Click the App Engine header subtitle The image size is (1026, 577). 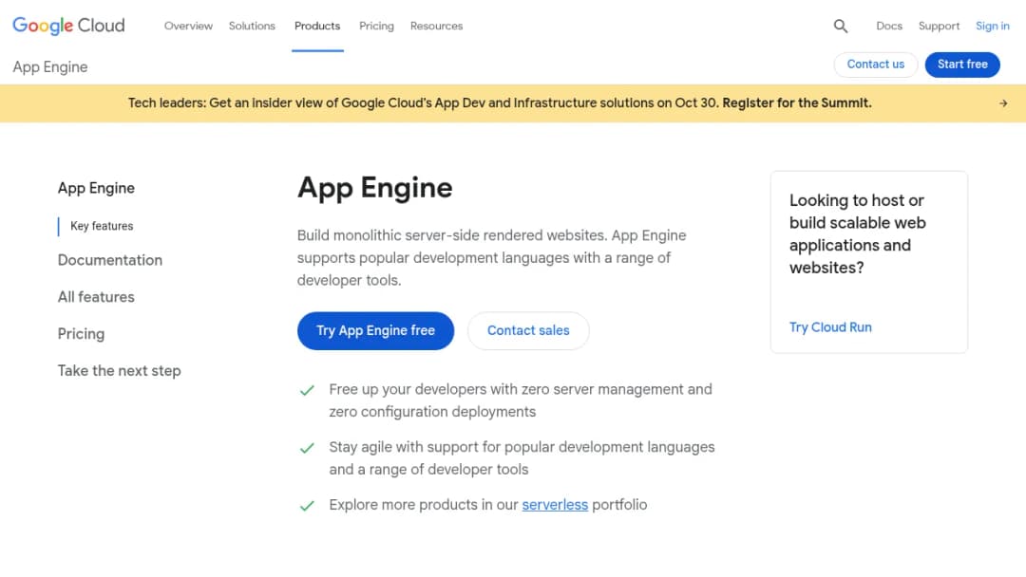coord(50,67)
